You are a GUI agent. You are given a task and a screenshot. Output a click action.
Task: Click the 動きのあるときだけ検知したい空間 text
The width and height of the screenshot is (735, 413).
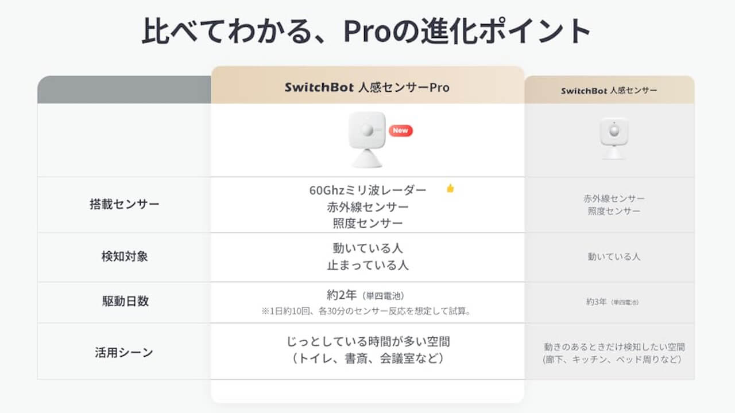point(614,347)
